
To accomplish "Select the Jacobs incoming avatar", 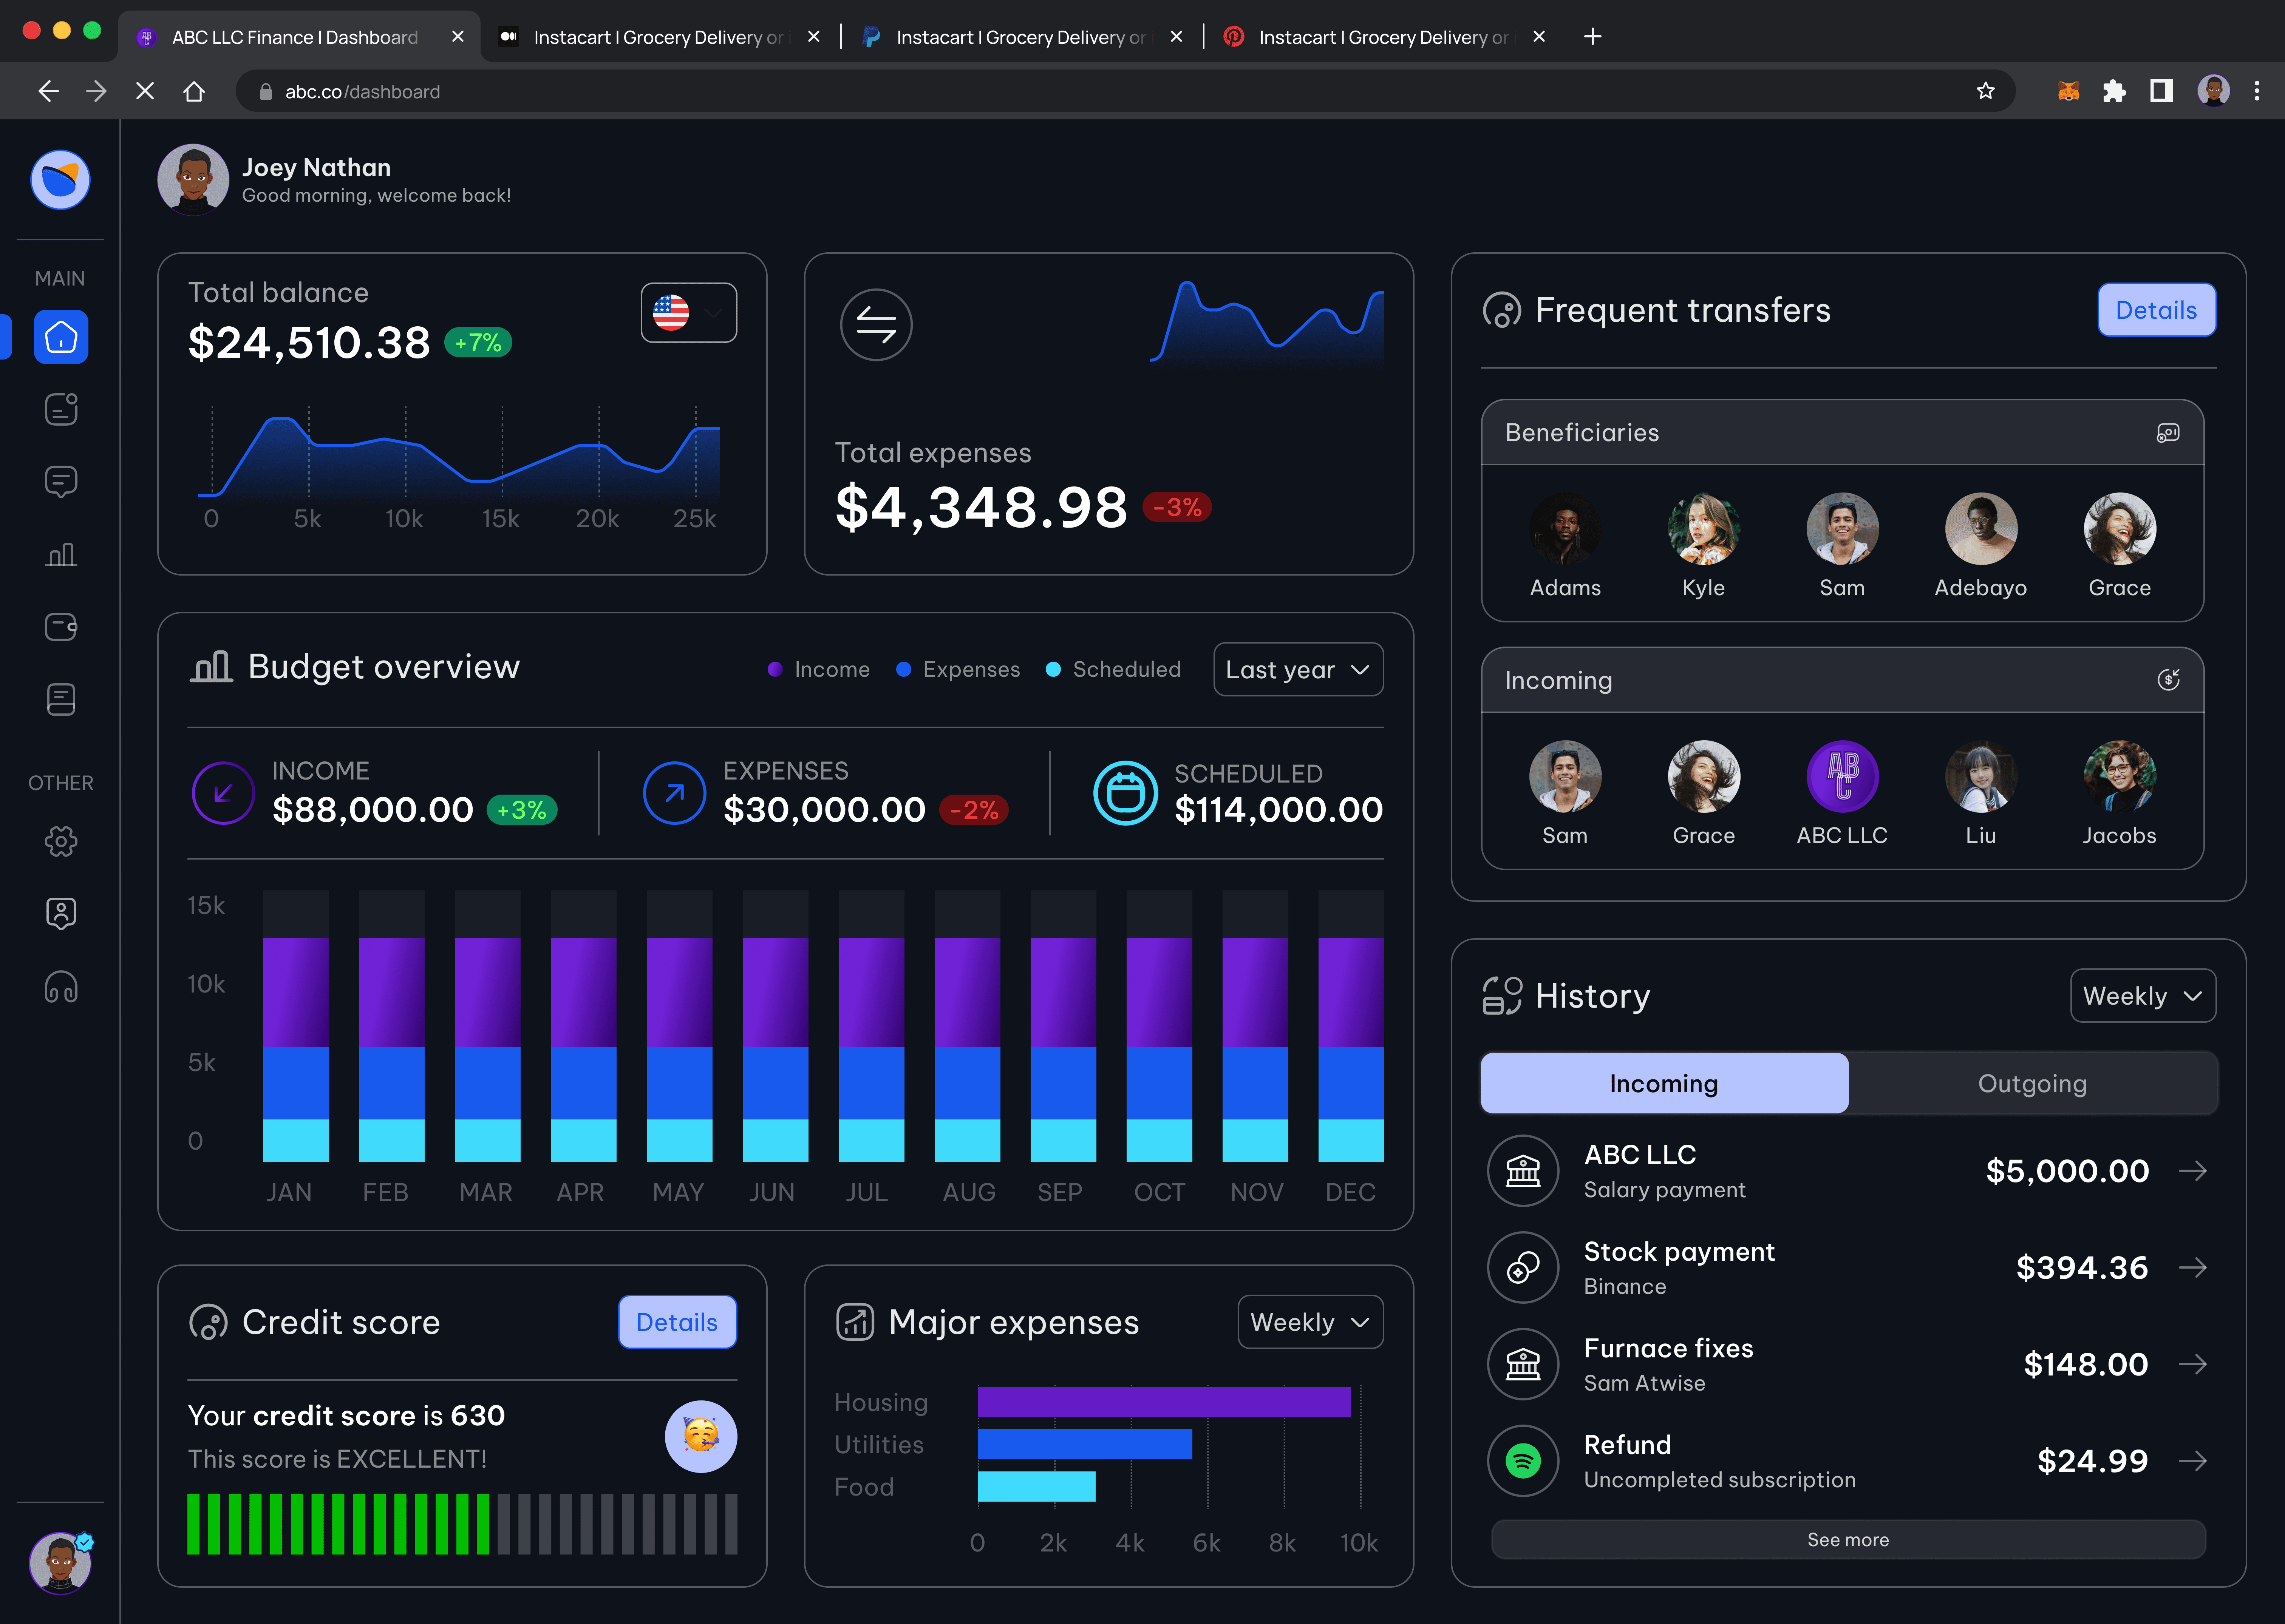I will [x=2120, y=776].
